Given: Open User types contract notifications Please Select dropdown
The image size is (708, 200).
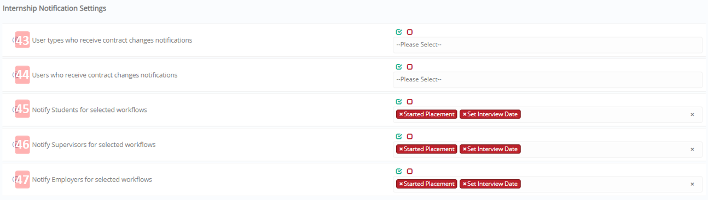Looking at the screenshot, I should click(x=548, y=45).
